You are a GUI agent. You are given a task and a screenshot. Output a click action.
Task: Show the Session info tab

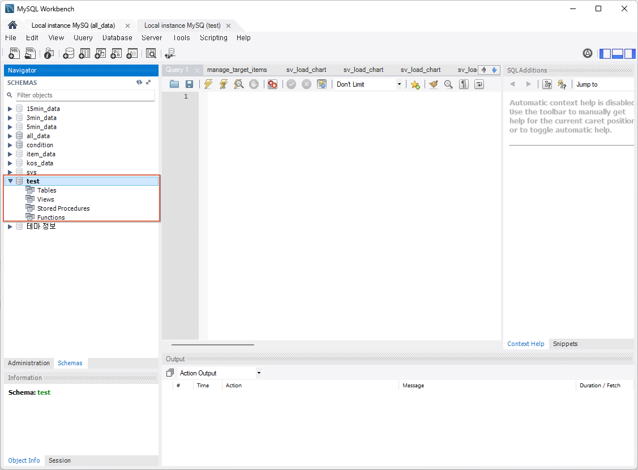click(x=59, y=460)
